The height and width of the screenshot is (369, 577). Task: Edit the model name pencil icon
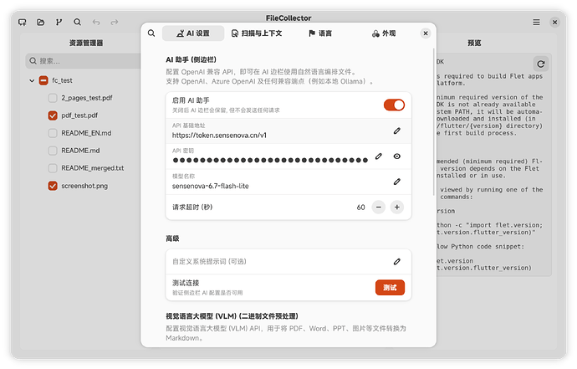click(396, 182)
